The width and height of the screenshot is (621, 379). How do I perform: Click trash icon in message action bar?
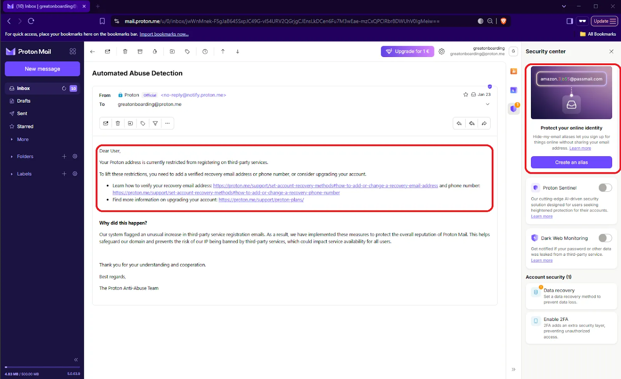(x=118, y=123)
